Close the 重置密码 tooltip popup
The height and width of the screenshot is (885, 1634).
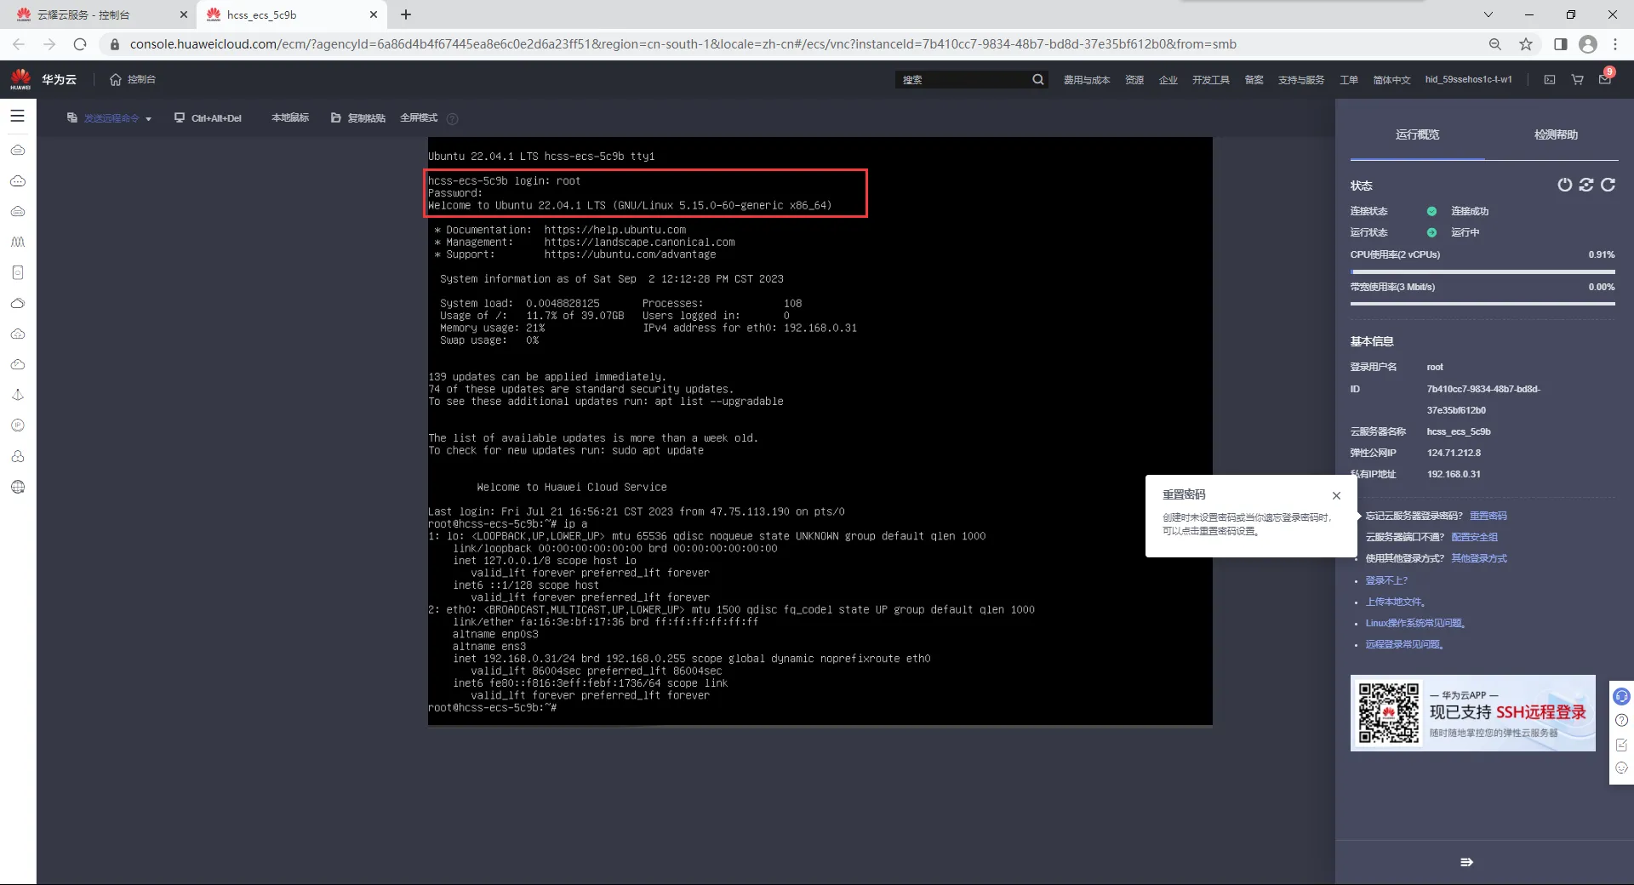coord(1336,495)
